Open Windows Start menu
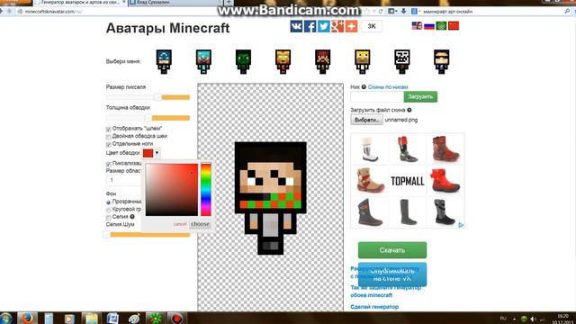The image size is (576, 324). coord(6,318)
